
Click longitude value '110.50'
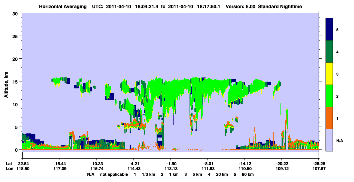[x=245, y=169]
